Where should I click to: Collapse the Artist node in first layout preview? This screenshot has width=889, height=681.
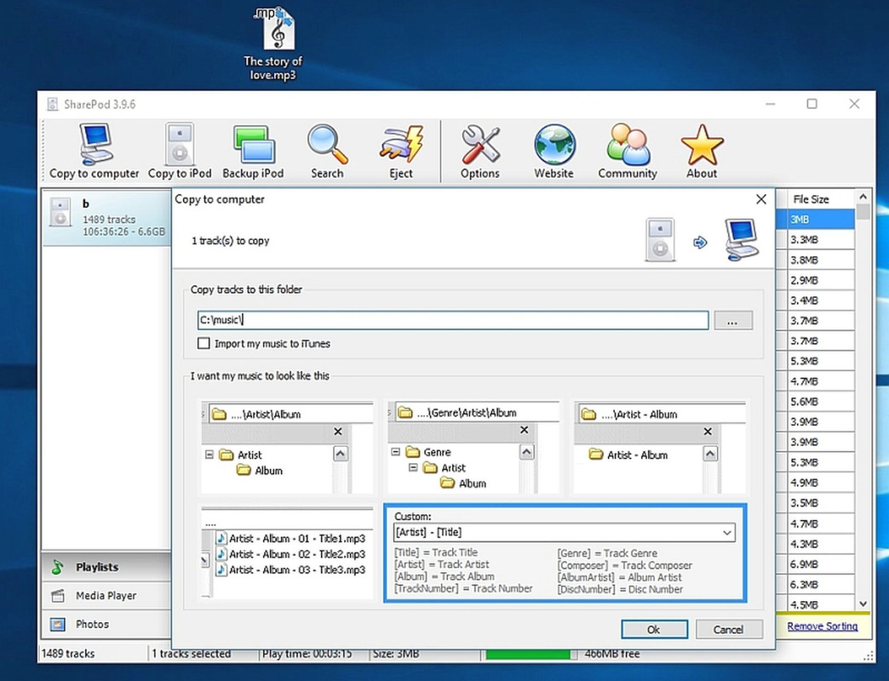[209, 455]
